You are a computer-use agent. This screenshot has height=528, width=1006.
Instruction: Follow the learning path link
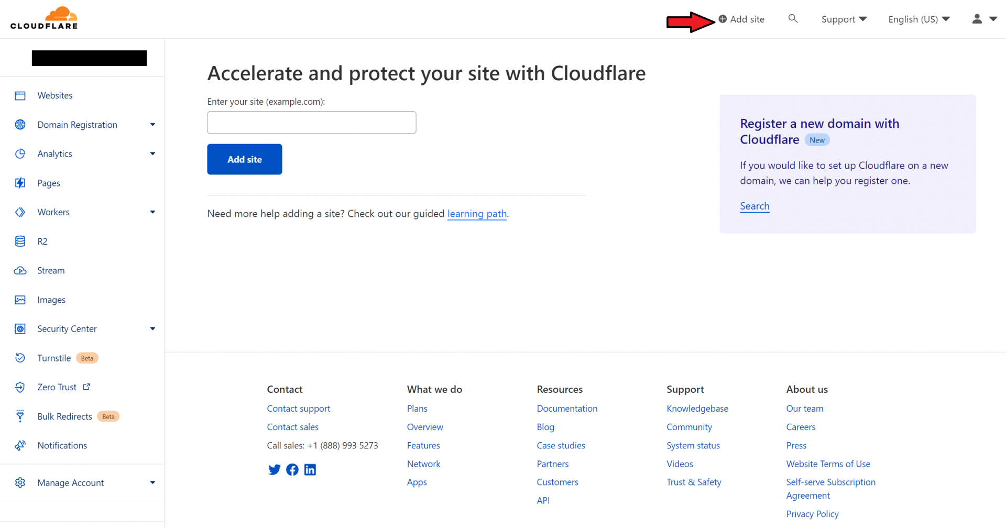(x=477, y=214)
